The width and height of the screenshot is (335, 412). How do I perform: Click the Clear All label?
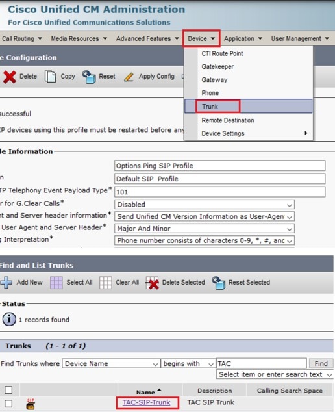point(127,283)
